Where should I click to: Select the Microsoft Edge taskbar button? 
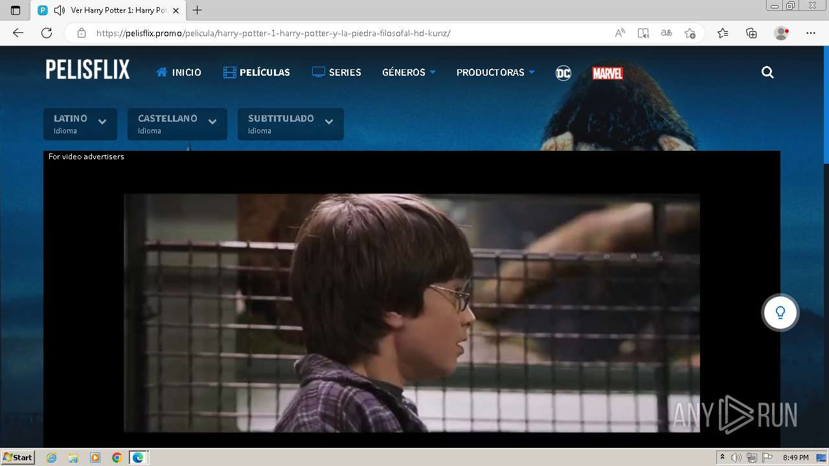139,458
